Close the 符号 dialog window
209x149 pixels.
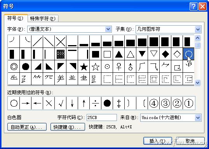202,6
